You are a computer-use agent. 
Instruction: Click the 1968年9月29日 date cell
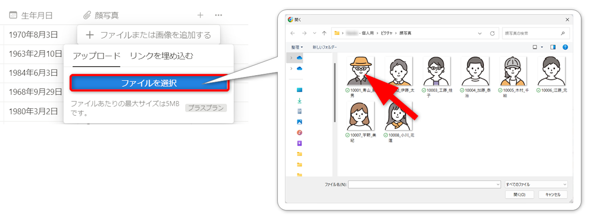point(35,92)
